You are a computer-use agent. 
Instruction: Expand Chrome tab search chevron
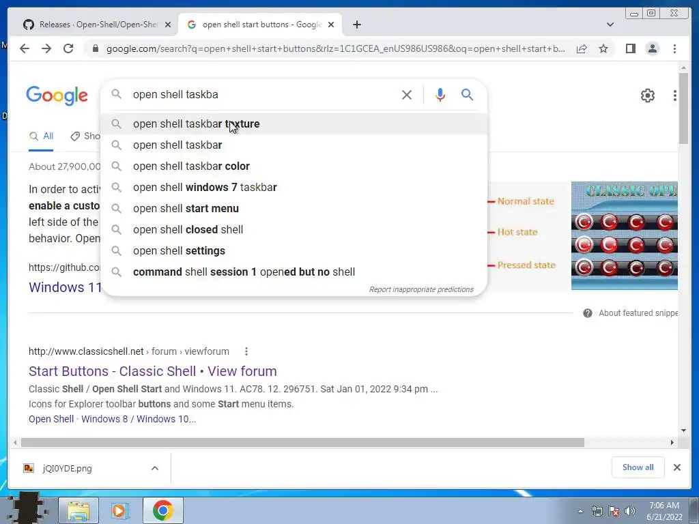click(610, 25)
